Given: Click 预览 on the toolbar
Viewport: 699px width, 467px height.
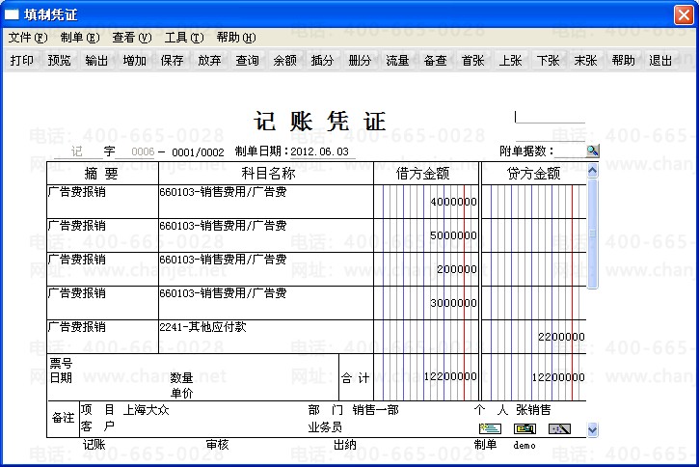Looking at the screenshot, I should [59, 60].
